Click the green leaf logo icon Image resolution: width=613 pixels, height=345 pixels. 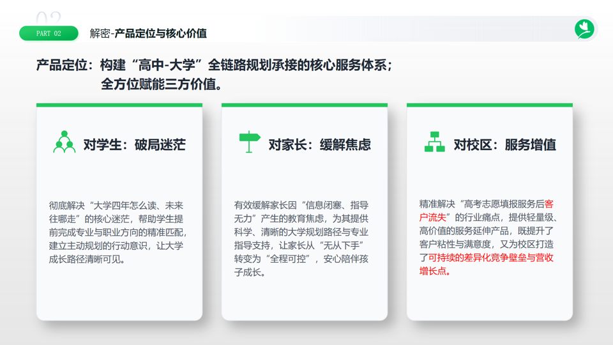pos(584,29)
